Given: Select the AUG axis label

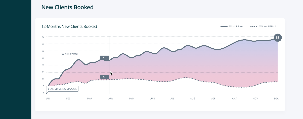Looking at the screenshot, I should coord(193,99).
